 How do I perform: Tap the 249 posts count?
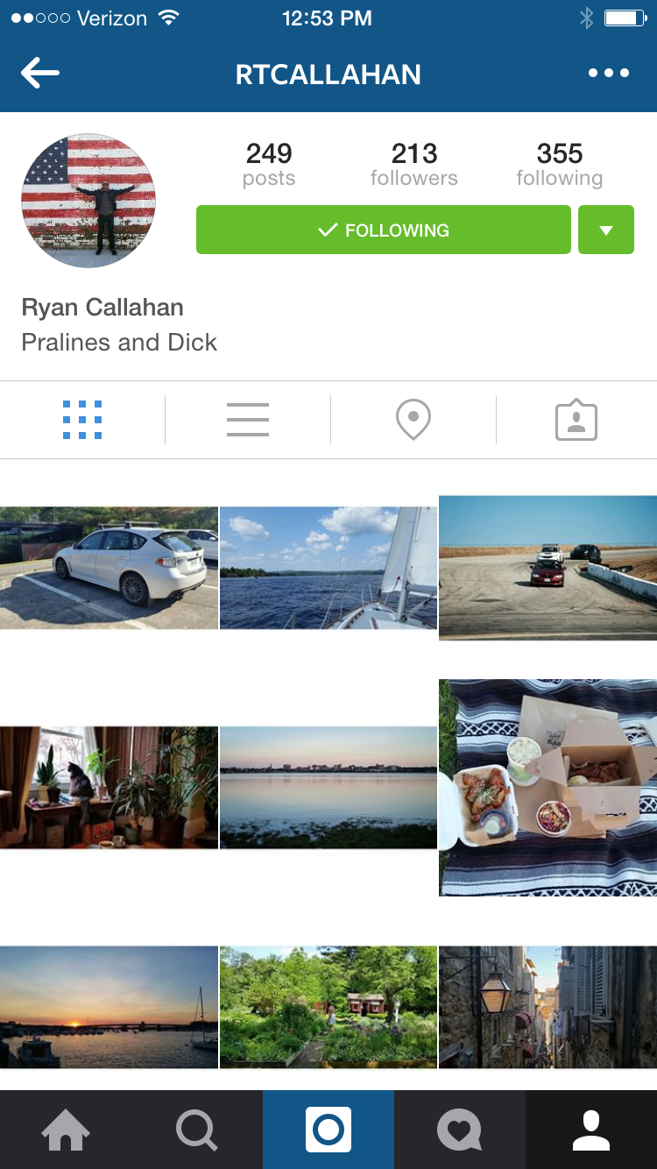269,165
